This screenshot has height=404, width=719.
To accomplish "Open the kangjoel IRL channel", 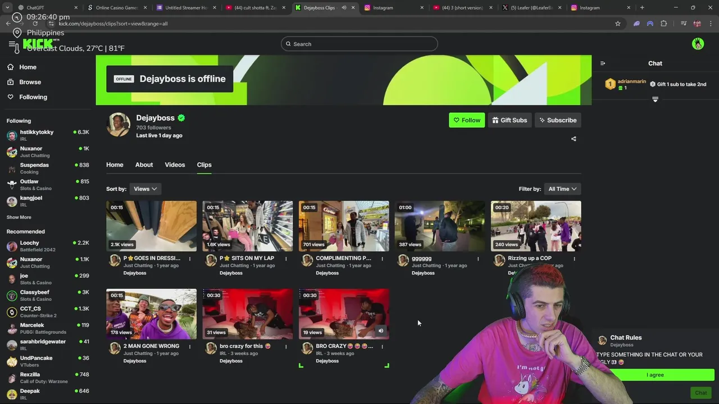I will (48, 201).
